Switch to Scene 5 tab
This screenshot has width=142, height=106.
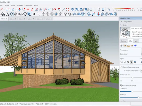(40, 19)
